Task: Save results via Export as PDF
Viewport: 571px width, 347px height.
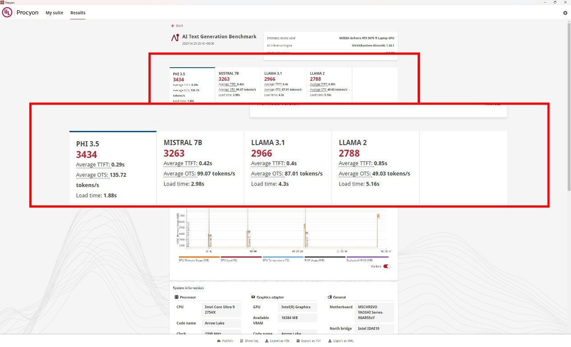Action: pos(309,341)
